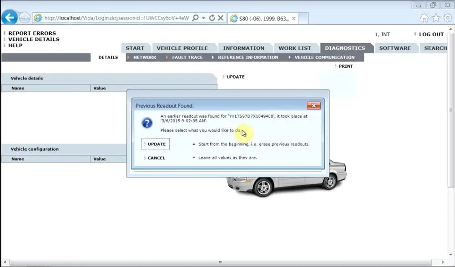
Task: Open the browser Home icon
Action: point(424,18)
